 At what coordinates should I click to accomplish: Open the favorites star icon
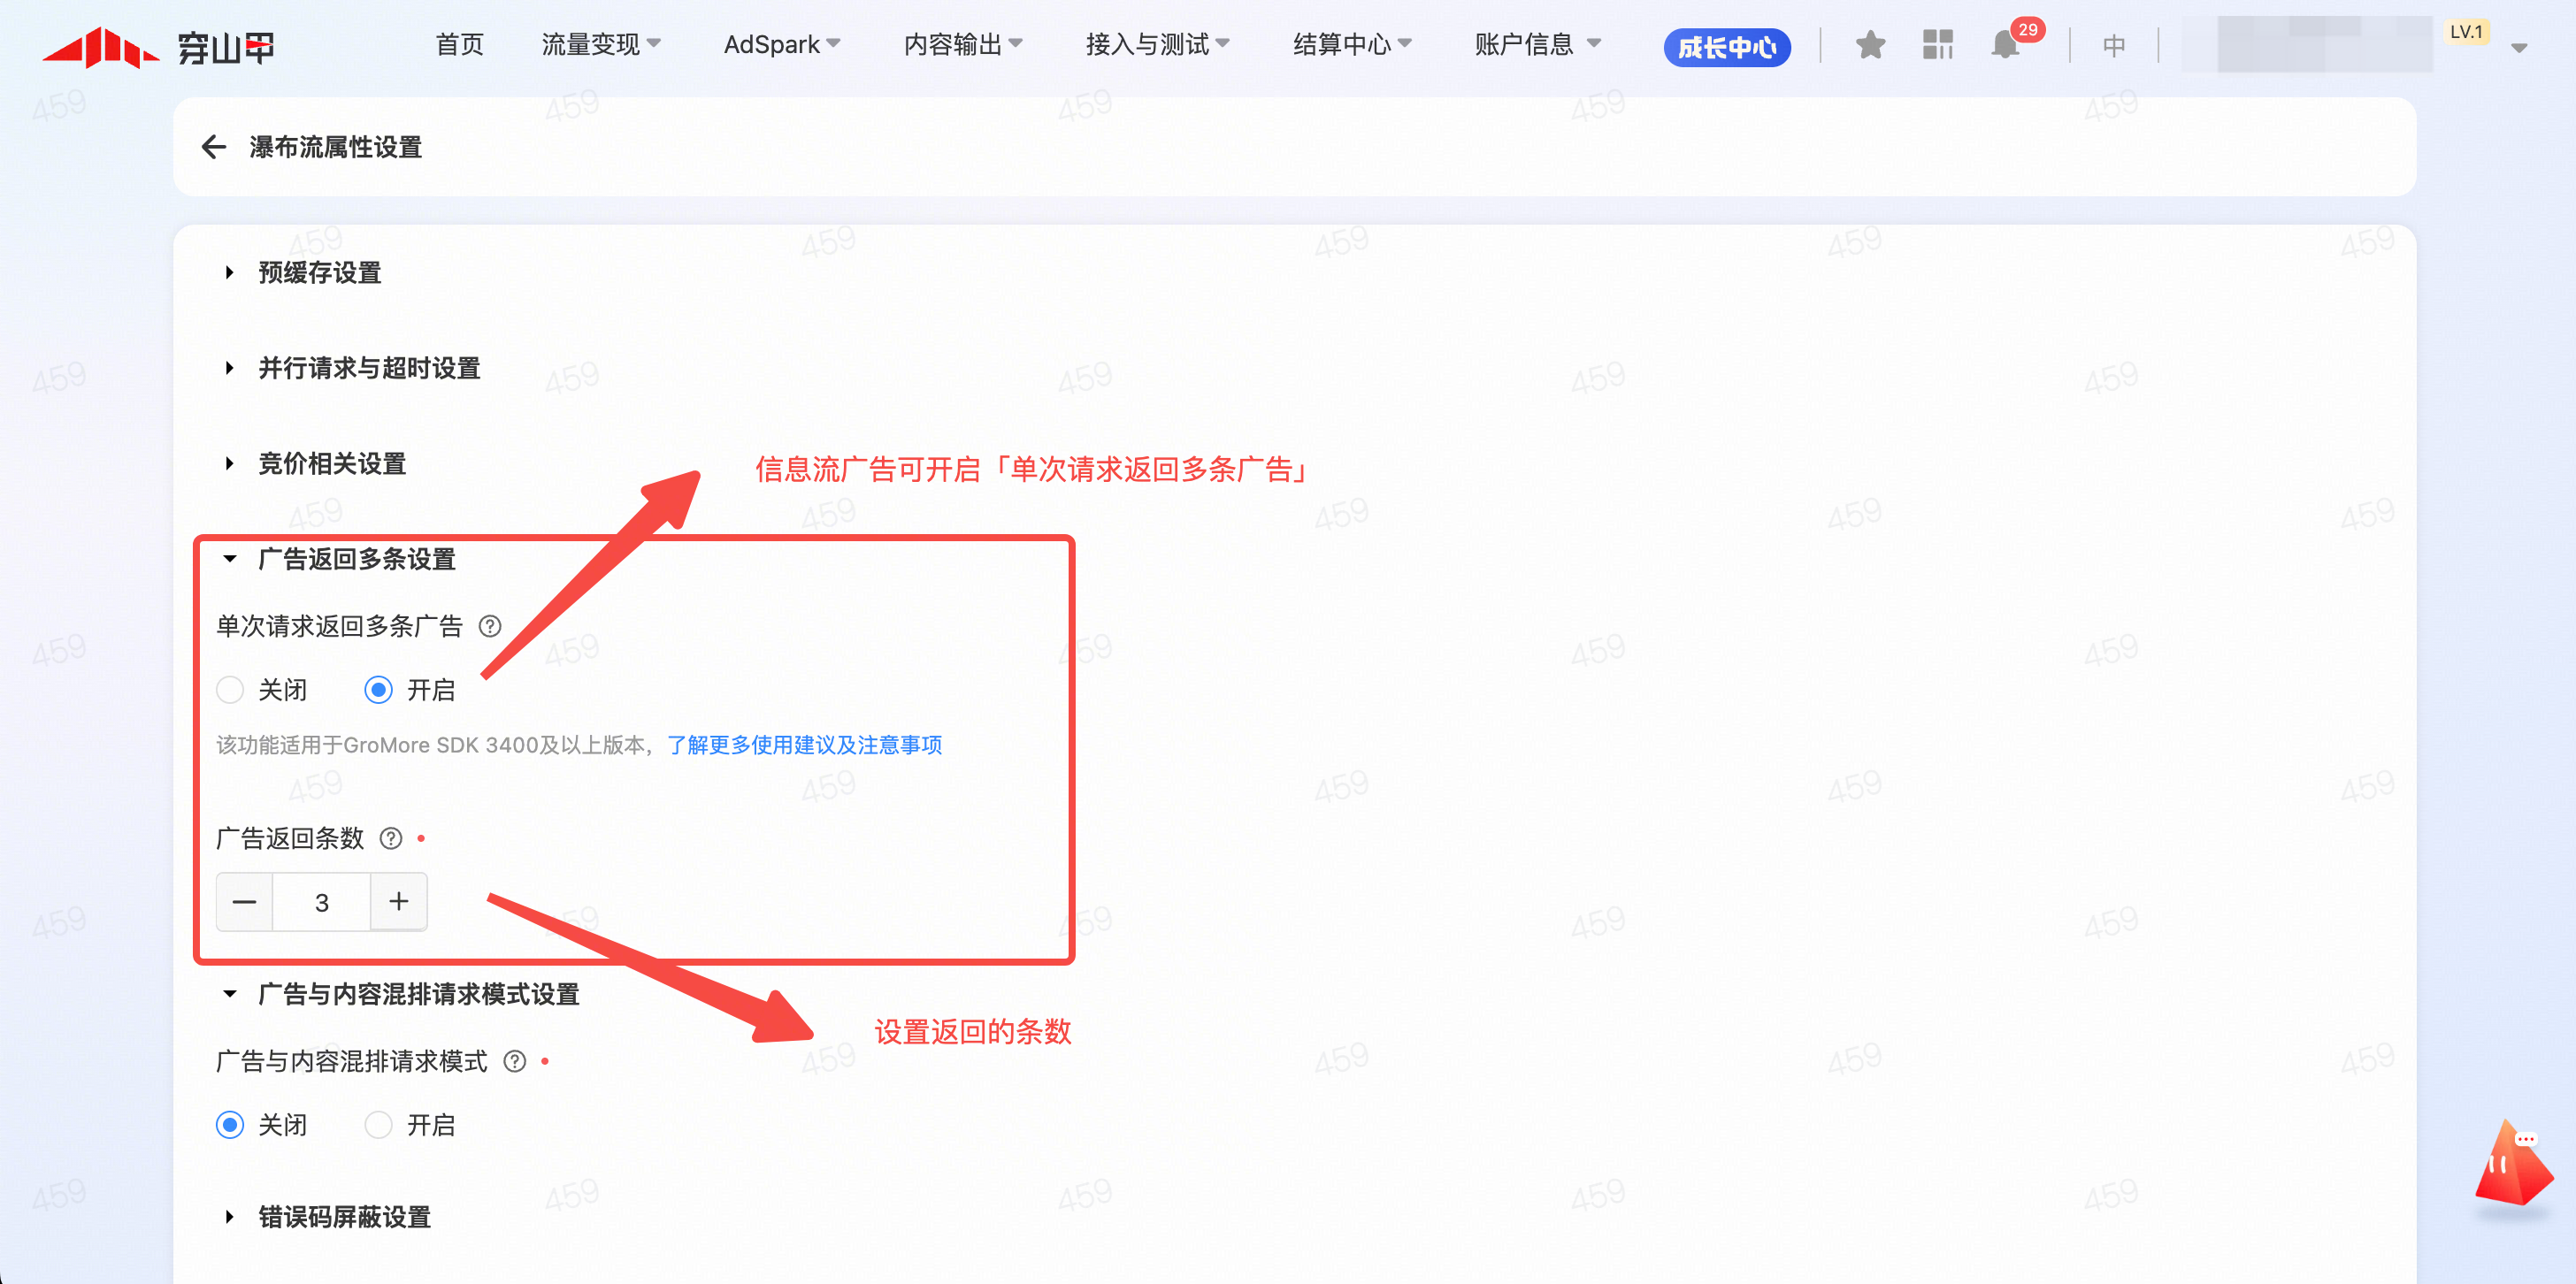pos(1869,45)
